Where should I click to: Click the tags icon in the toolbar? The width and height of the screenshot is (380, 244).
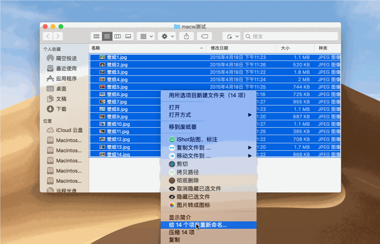[x=204, y=36]
